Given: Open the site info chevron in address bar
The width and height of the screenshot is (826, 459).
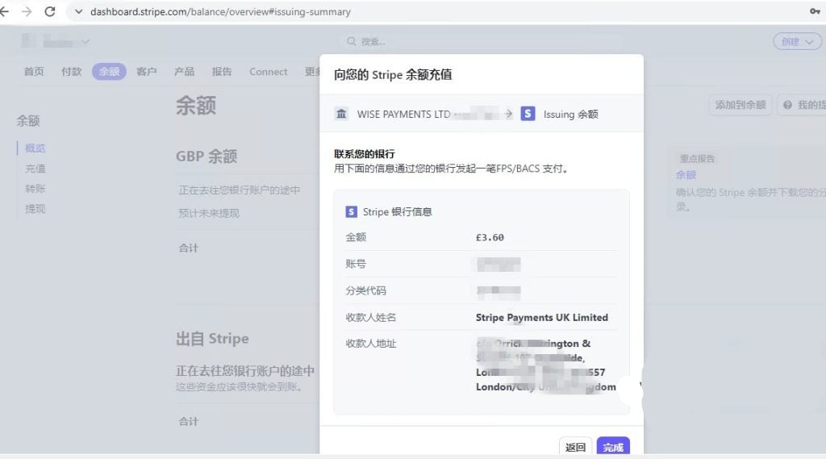Looking at the screenshot, I should pos(78,11).
